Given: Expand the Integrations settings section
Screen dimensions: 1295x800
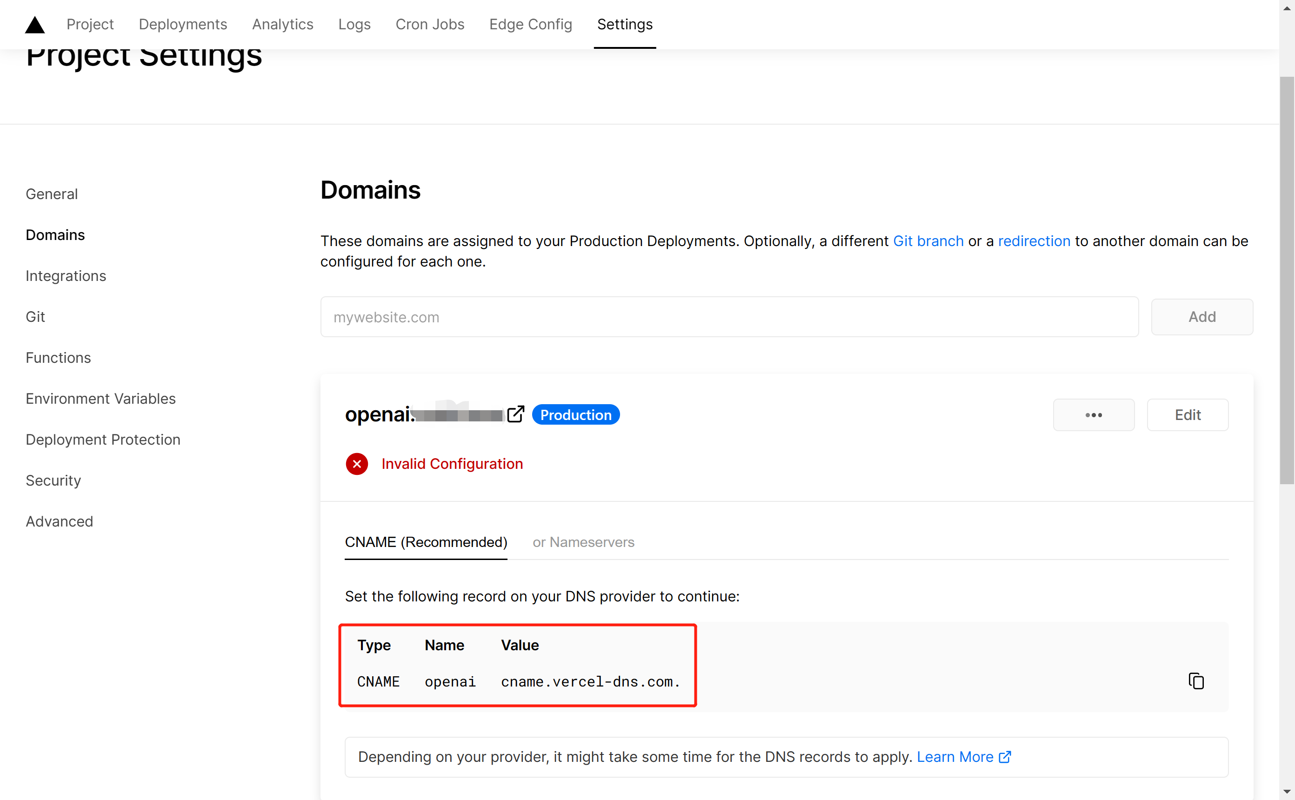Looking at the screenshot, I should coord(66,276).
